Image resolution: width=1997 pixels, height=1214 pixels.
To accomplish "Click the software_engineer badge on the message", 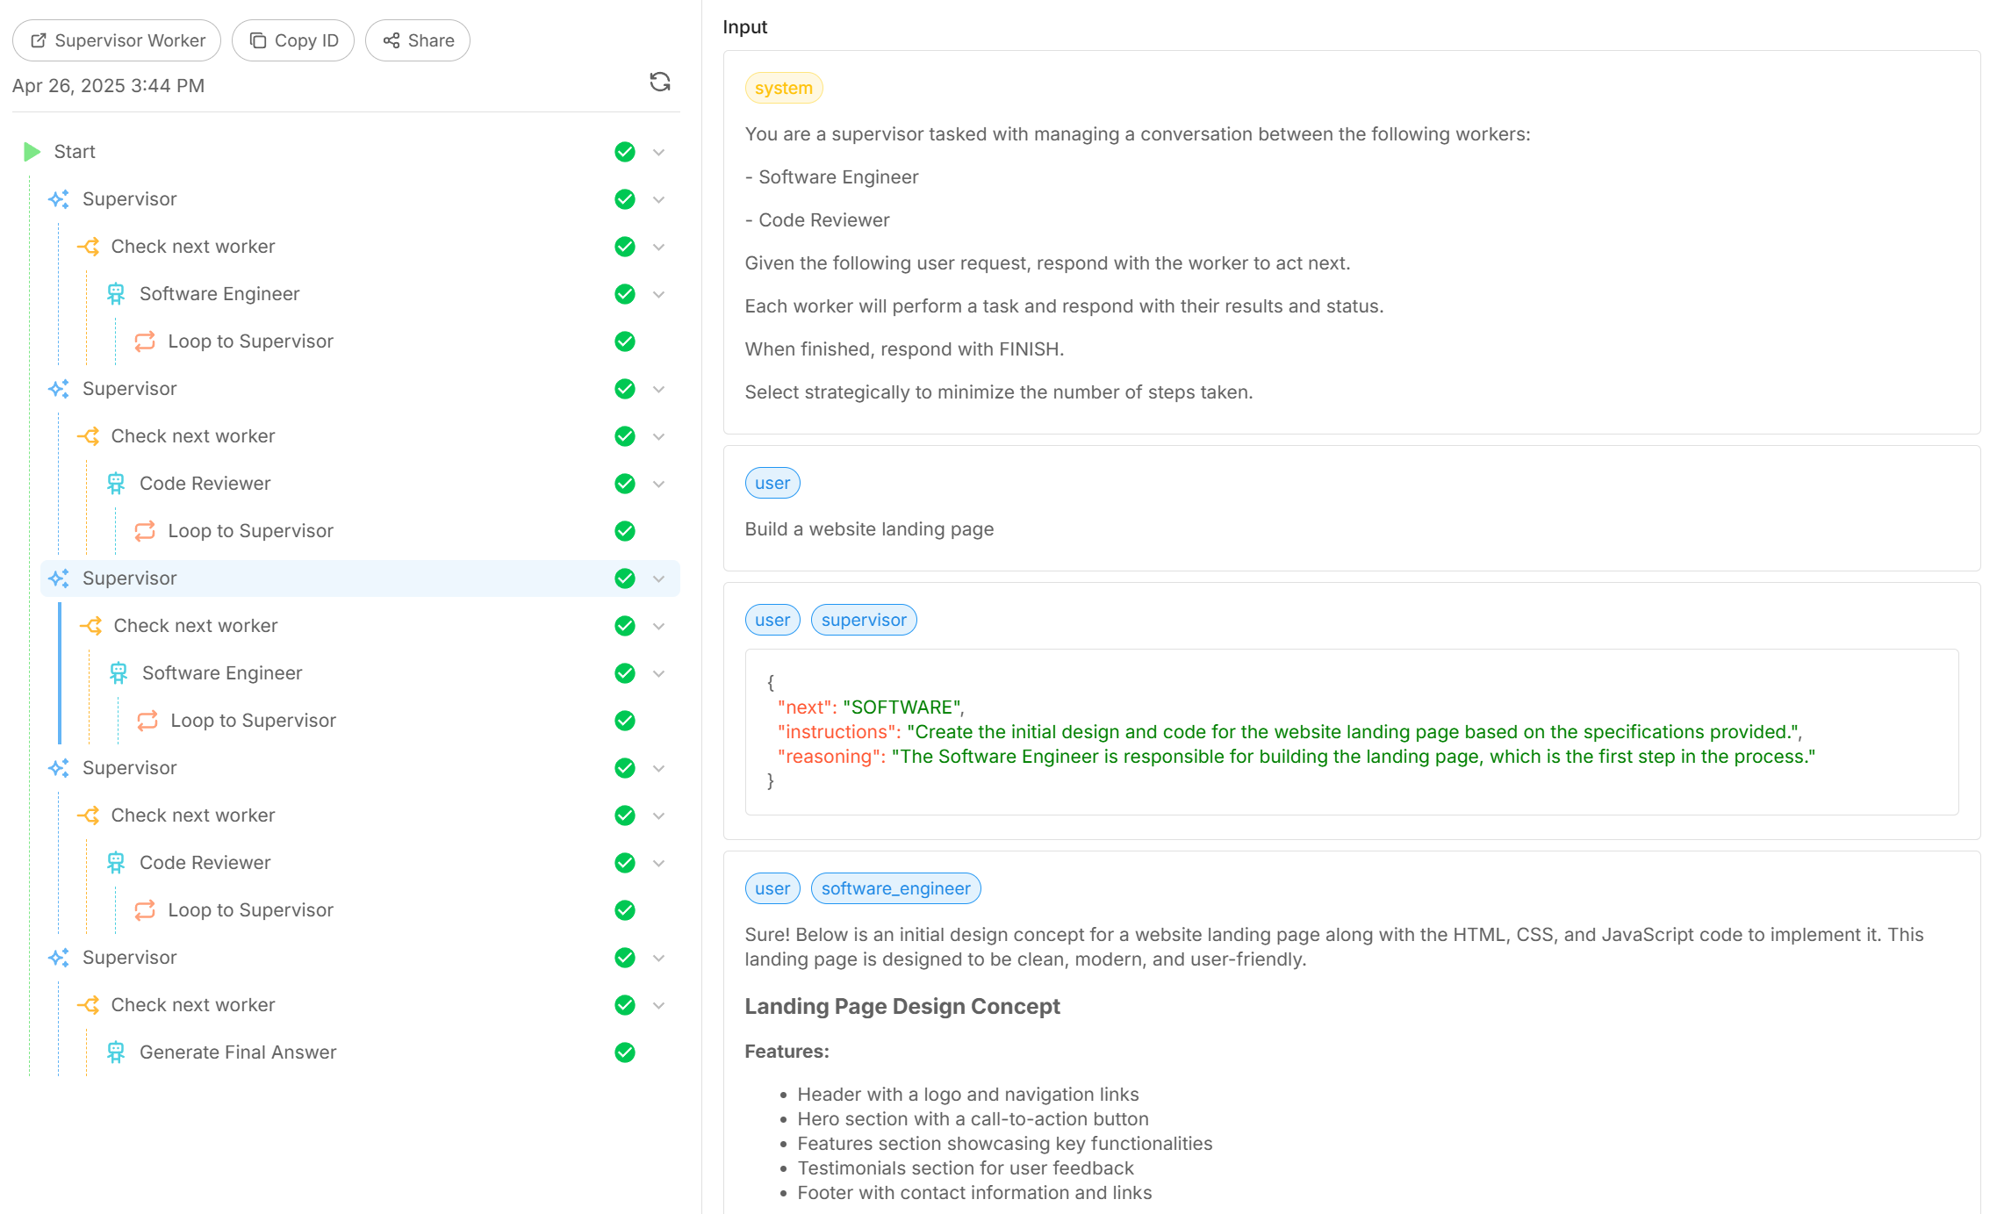I will pyautogui.click(x=895, y=887).
